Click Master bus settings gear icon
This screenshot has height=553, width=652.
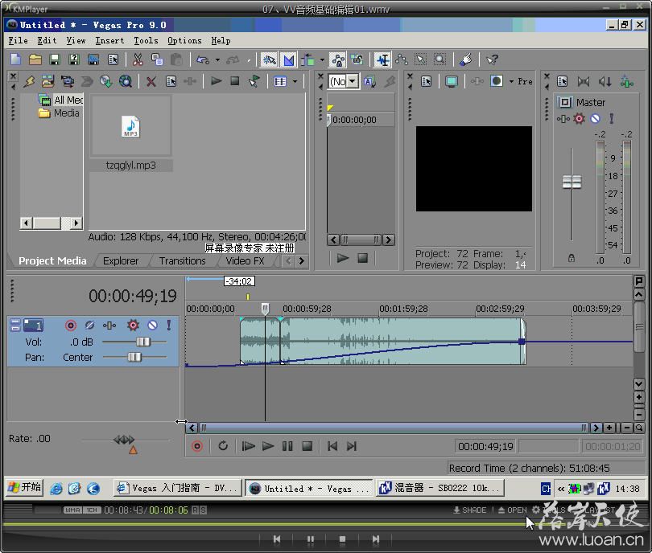579,119
